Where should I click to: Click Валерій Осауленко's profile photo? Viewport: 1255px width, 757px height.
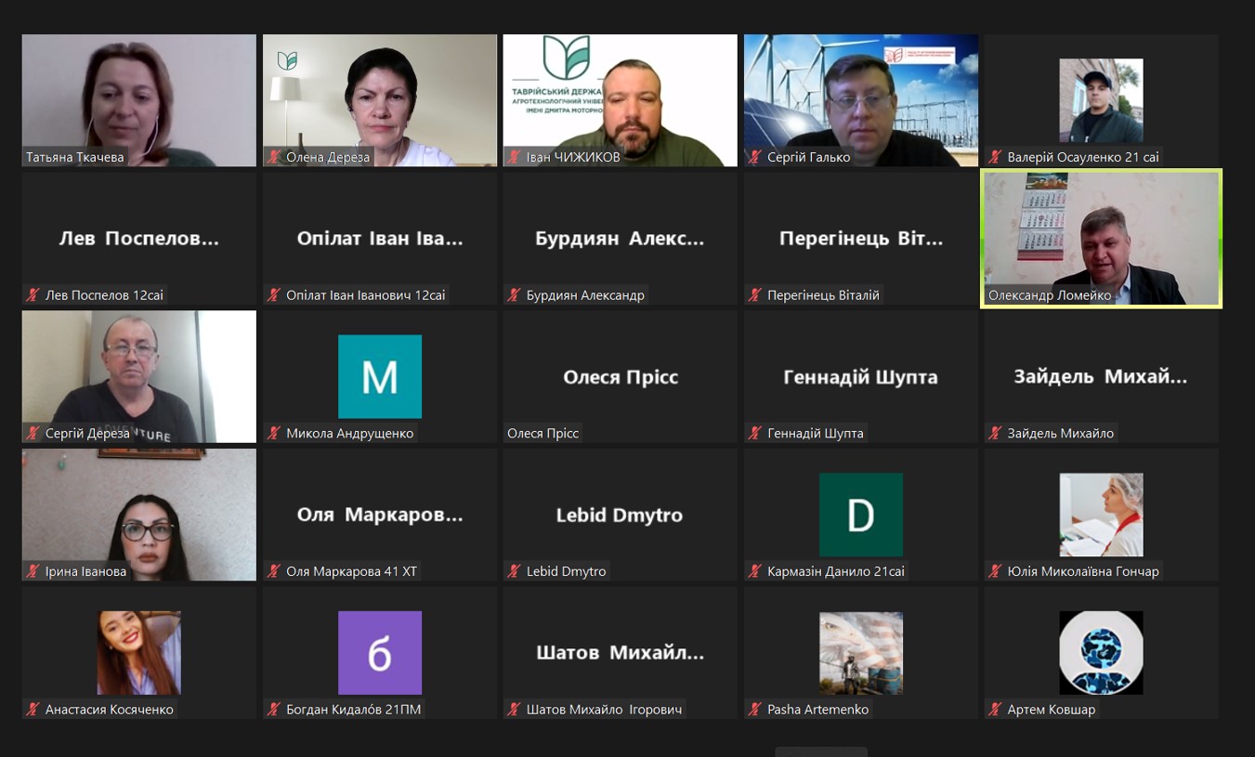[x=1102, y=100]
